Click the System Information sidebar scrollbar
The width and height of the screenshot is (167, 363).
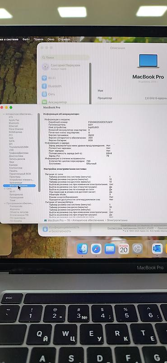[39, 153]
